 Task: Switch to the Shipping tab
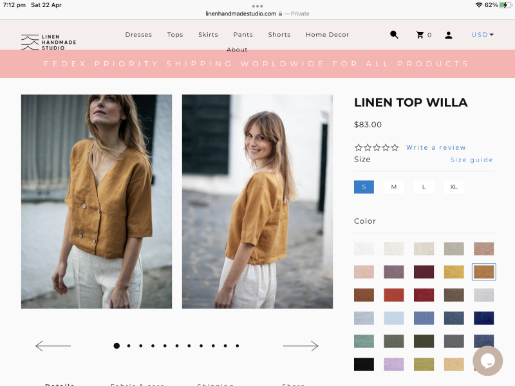click(216, 383)
